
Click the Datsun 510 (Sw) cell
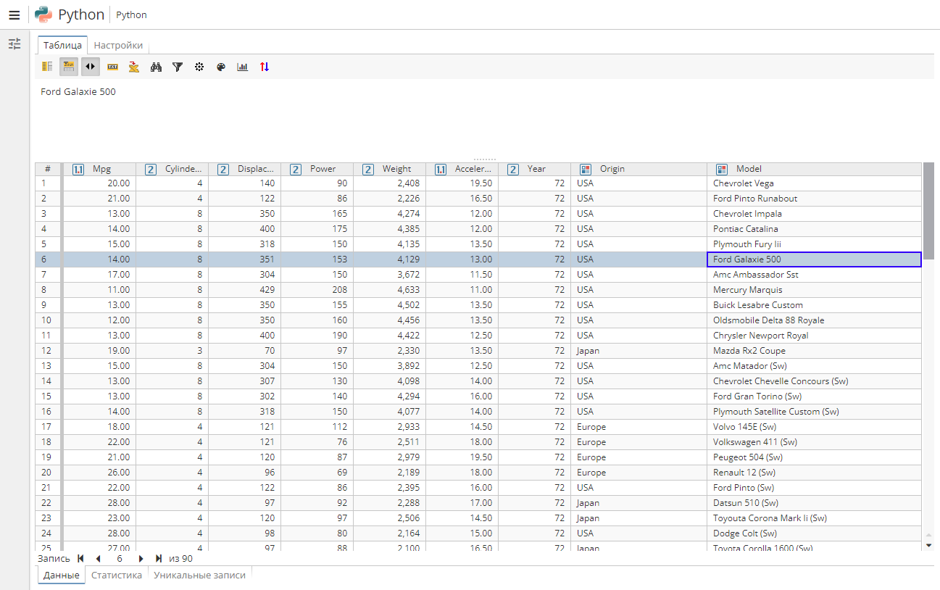(x=815, y=503)
